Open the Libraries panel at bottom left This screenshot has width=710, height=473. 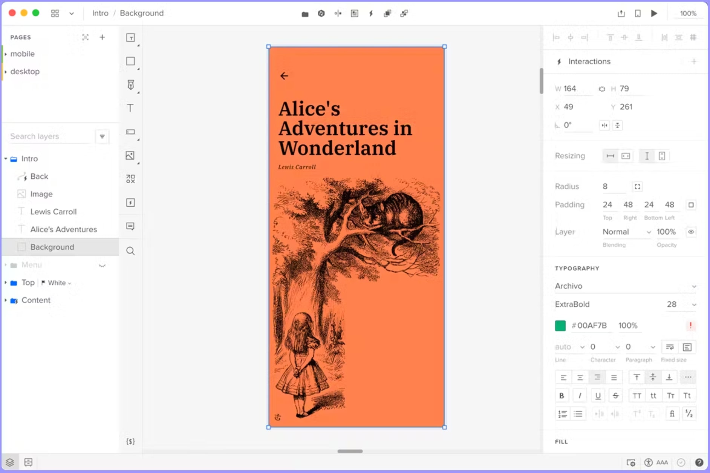click(28, 462)
